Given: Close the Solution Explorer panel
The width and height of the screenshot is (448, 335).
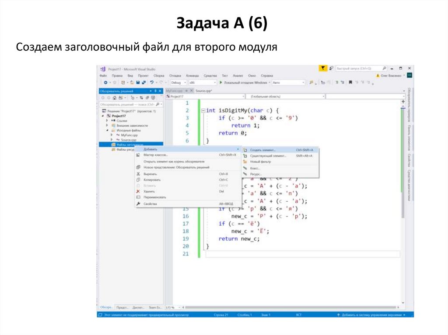Looking at the screenshot, I should [x=160, y=91].
